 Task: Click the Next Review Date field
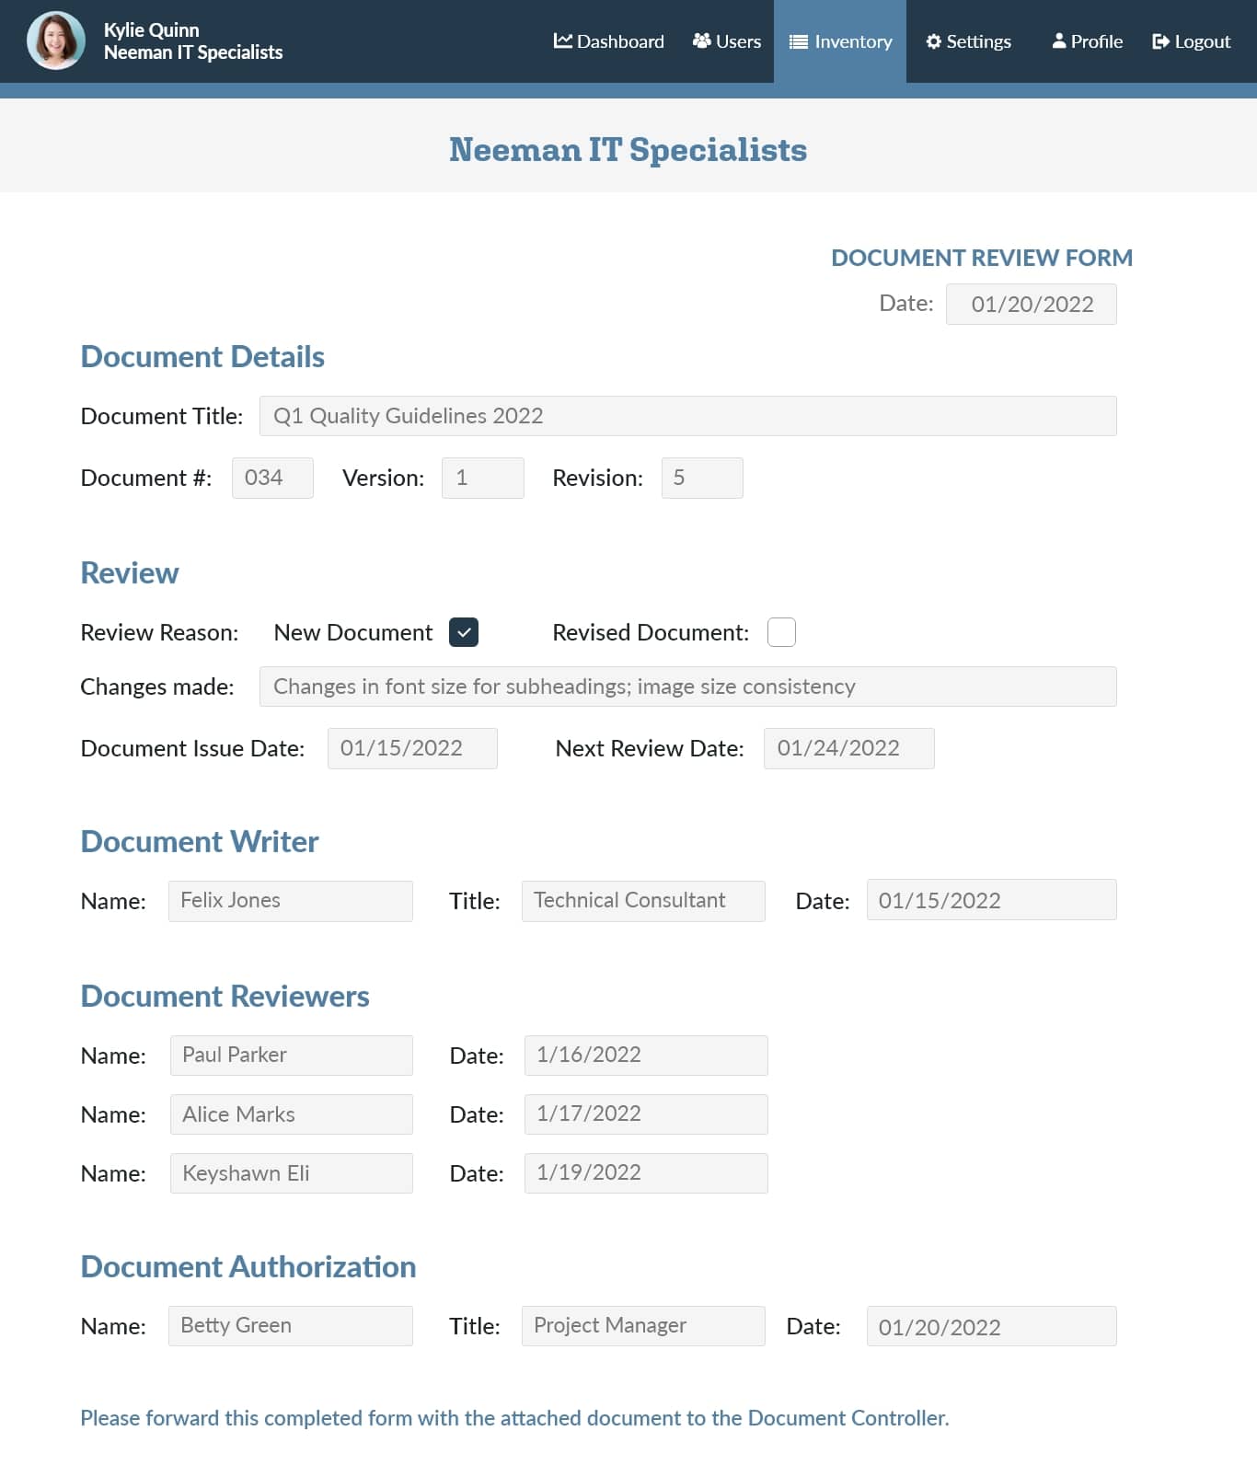(848, 748)
